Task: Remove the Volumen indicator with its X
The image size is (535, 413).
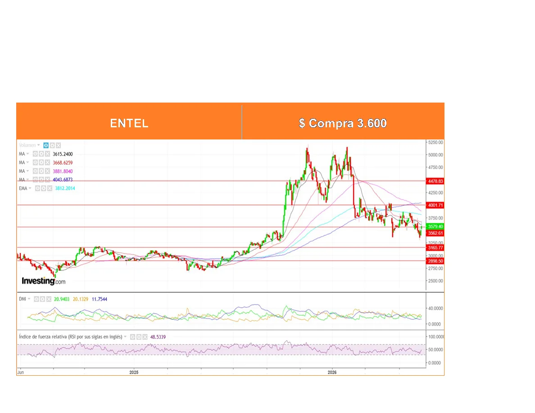Action: (x=59, y=145)
